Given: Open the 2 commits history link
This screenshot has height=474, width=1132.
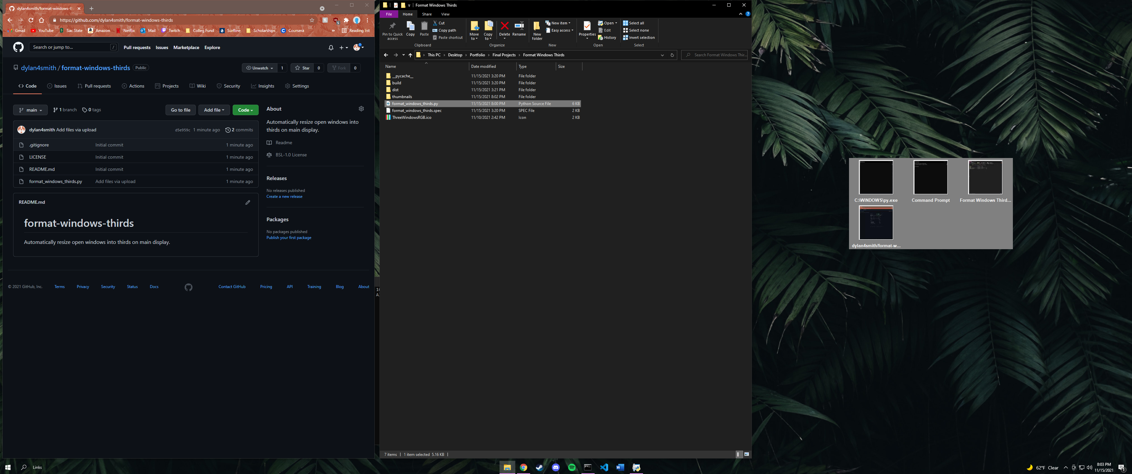Looking at the screenshot, I should click(239, 130).
